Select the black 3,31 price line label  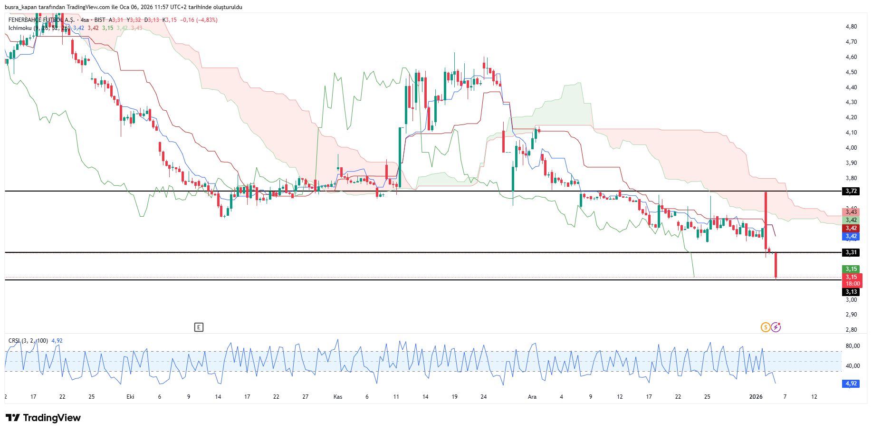(851, 252)
